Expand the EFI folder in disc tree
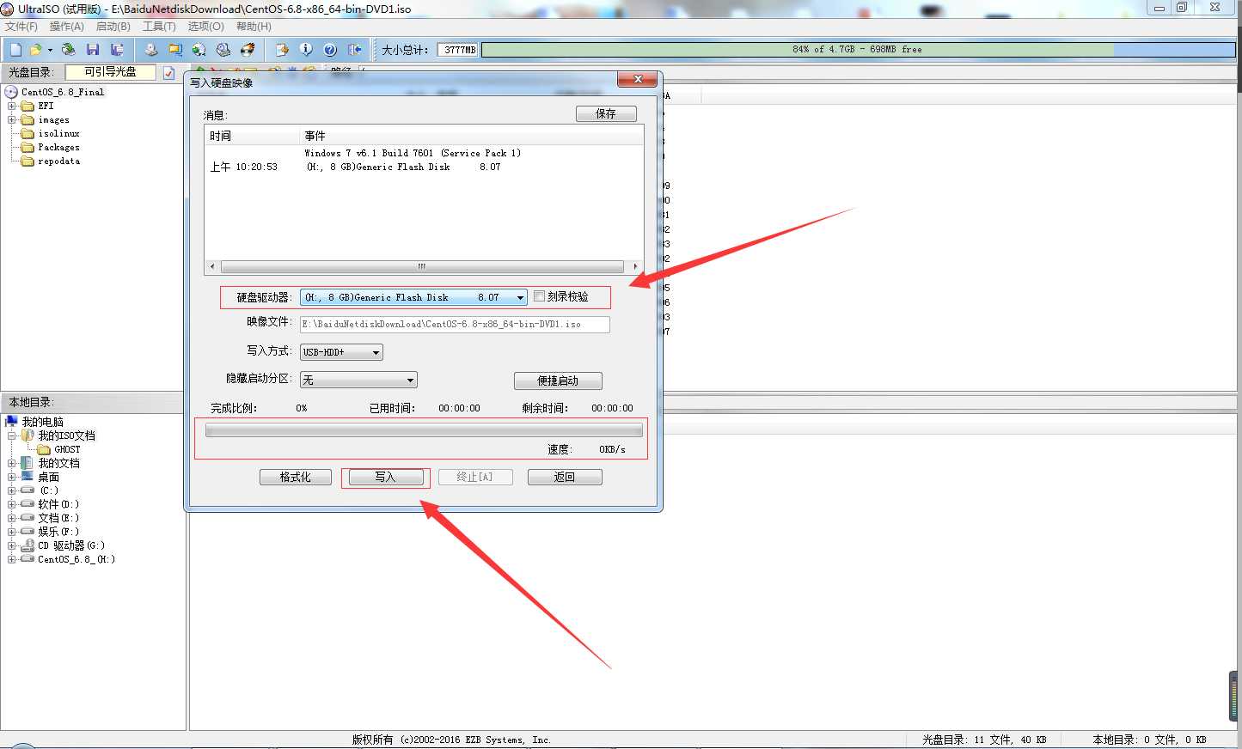1242x749 pixels. [x=12, y=107]
